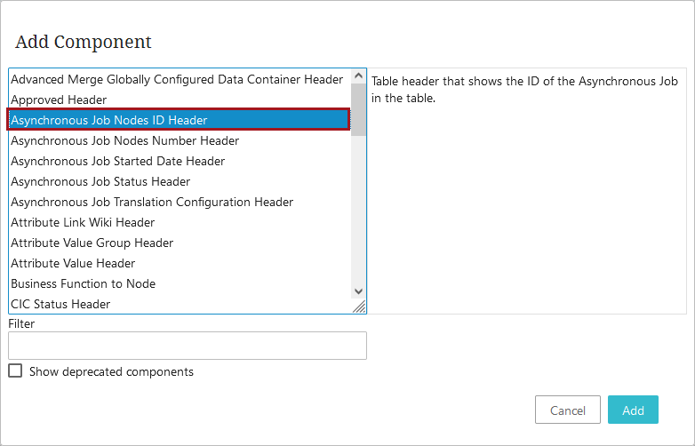Click the list resize grip corner
The height and width of the screenshot is (446, 695).
(359, 307)
